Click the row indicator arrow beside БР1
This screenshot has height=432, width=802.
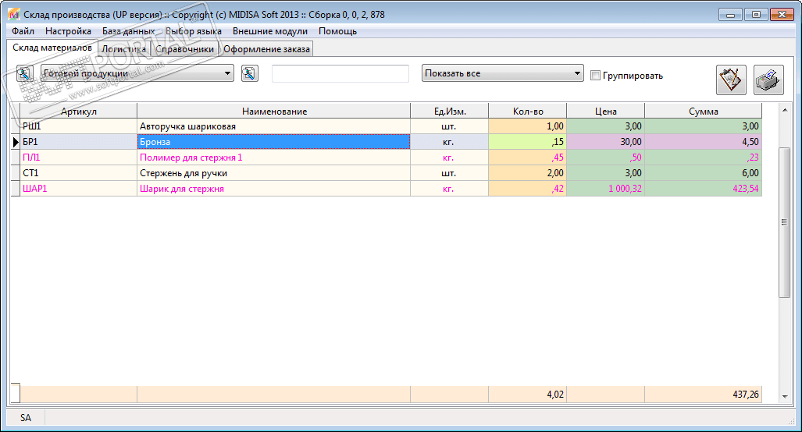pyautogui.click(x=16, y=142)
